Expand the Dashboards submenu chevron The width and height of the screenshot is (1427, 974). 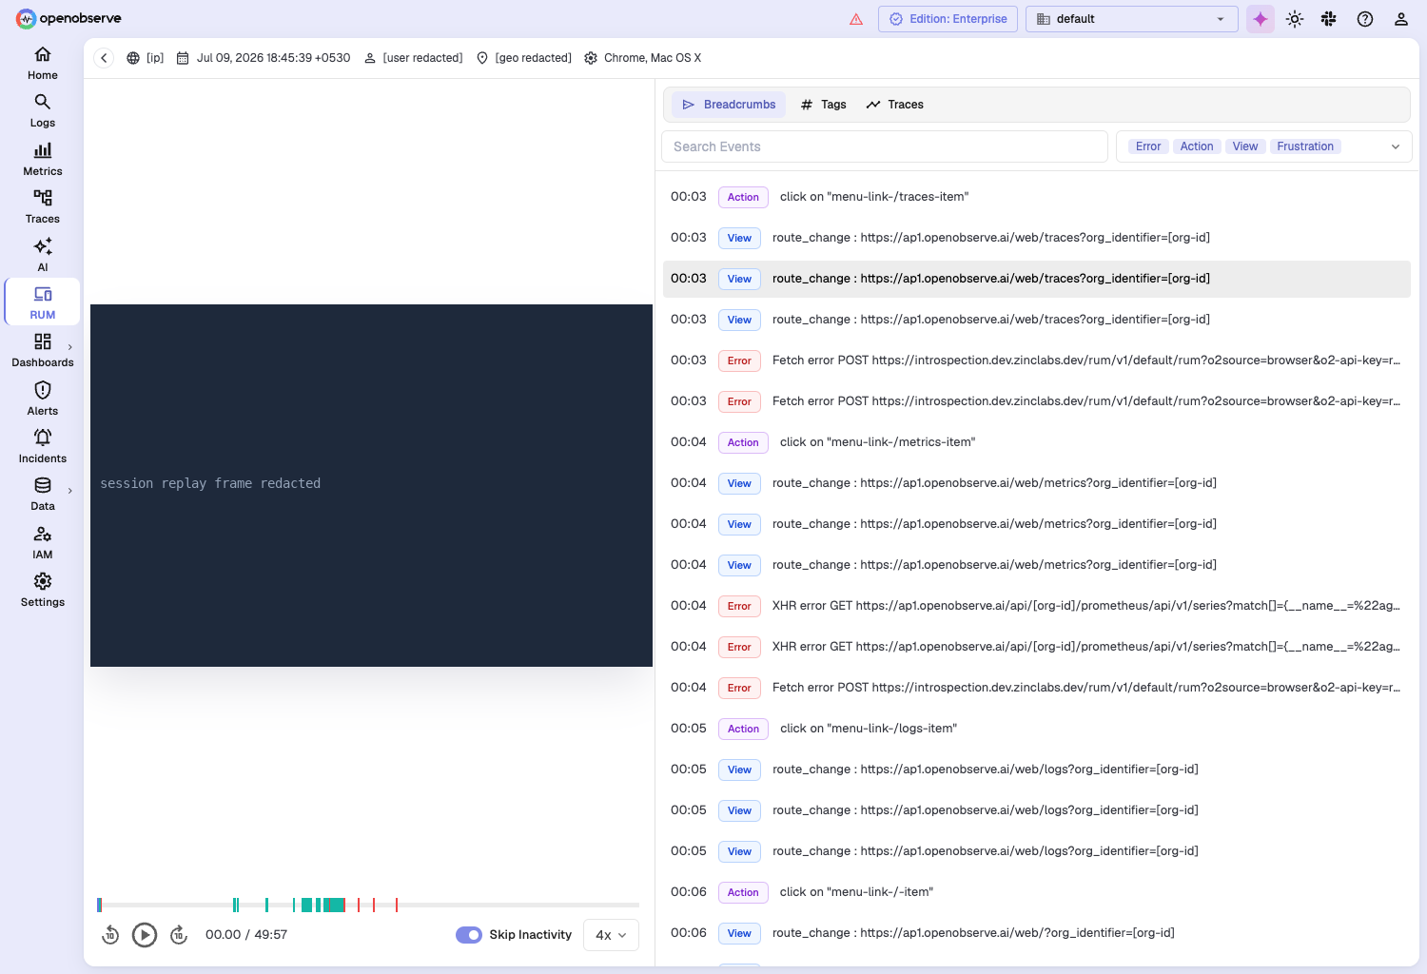70,347
